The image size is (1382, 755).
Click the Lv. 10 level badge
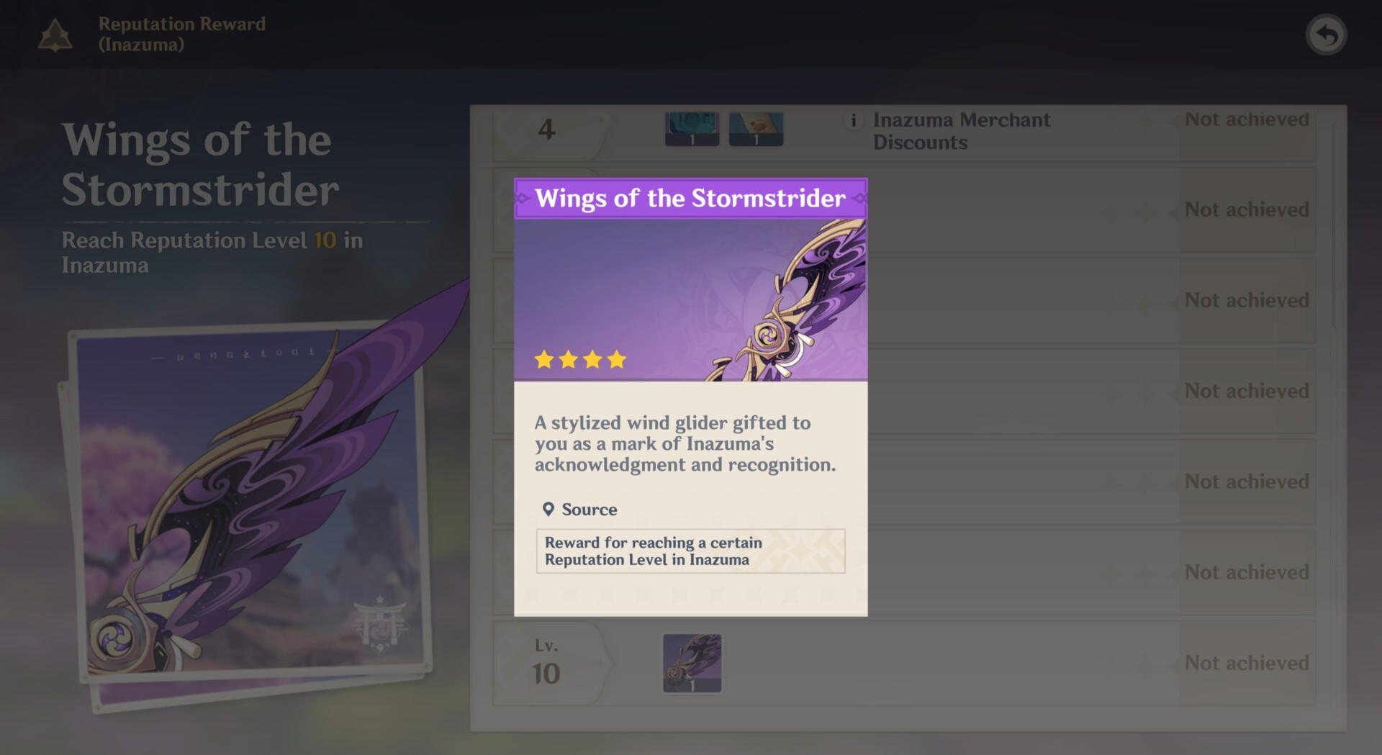click(547, 663)
